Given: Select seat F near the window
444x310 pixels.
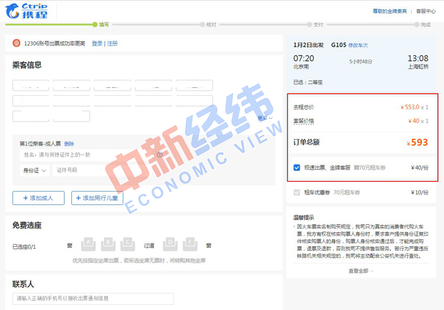Looking at the screenshot, I should (190, 241).
